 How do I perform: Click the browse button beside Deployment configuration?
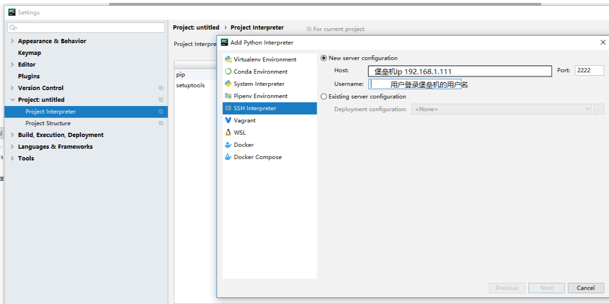(x=599, y=108)
